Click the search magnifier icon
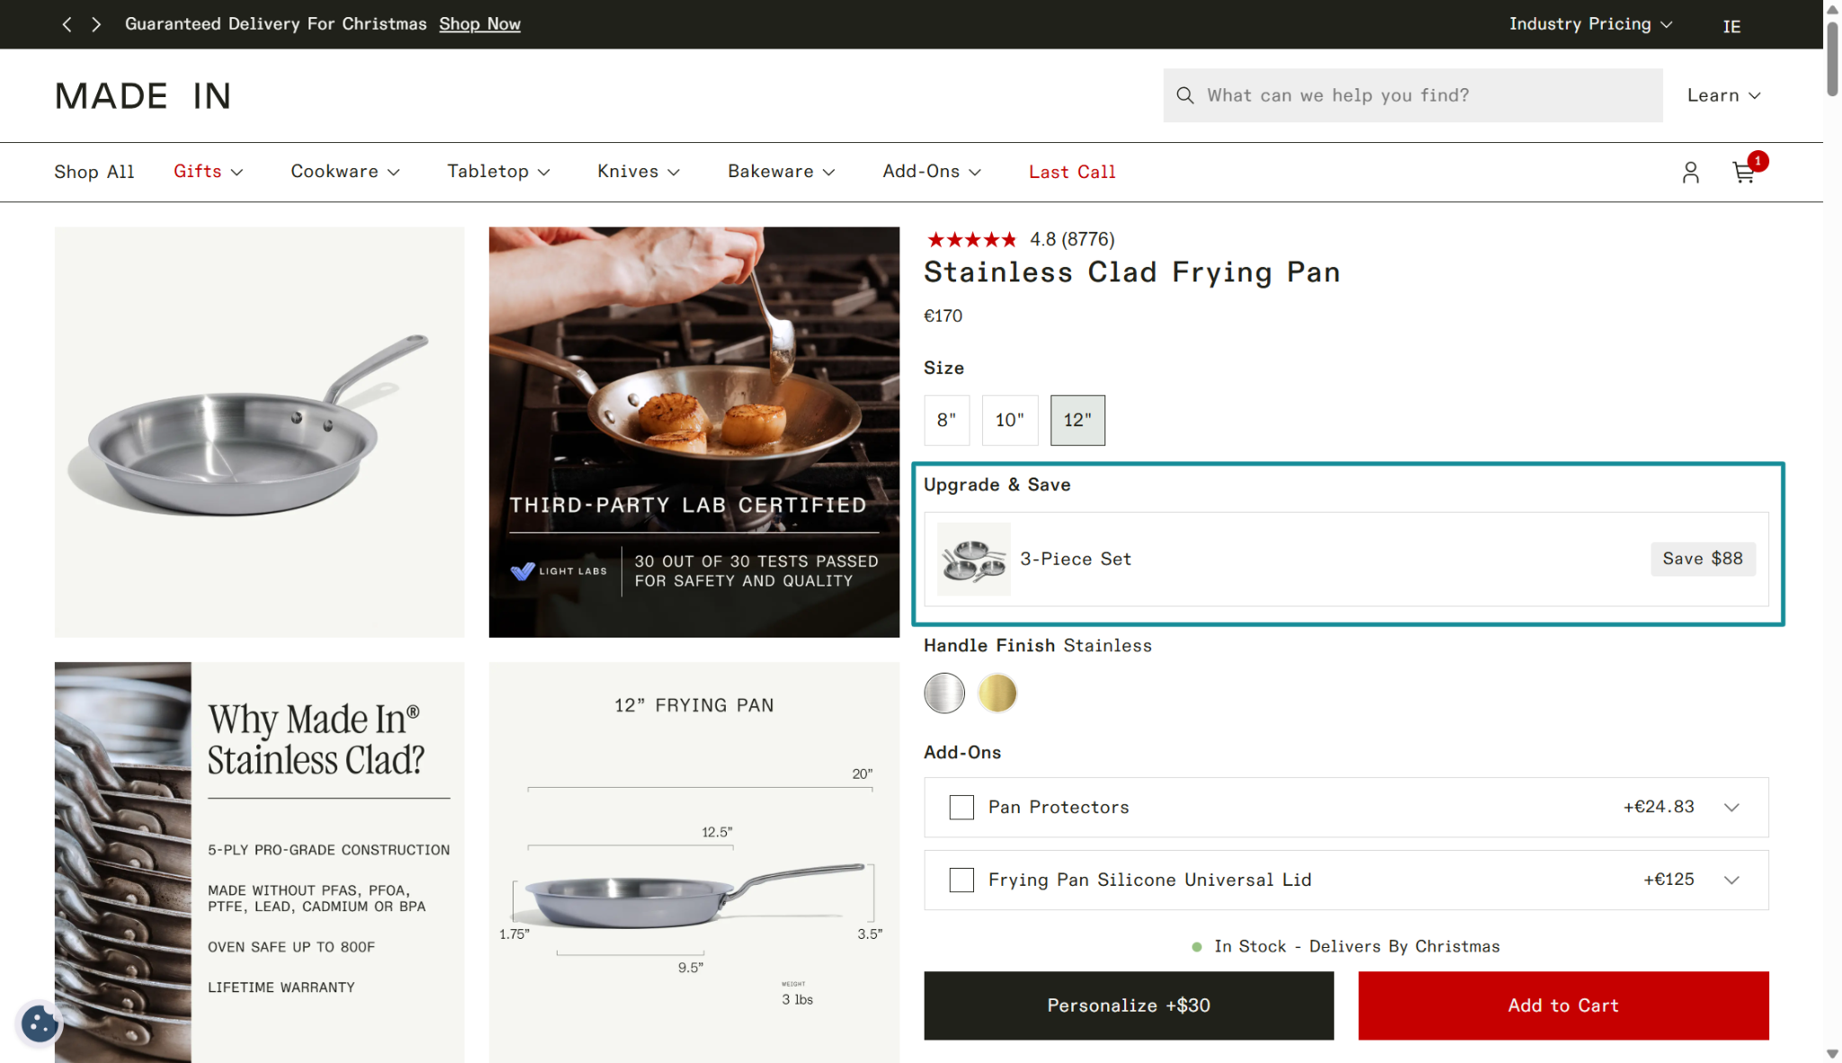The height and width of the screenshot is (1063, 1842). pyautogui.click(x=1185, y=95)
